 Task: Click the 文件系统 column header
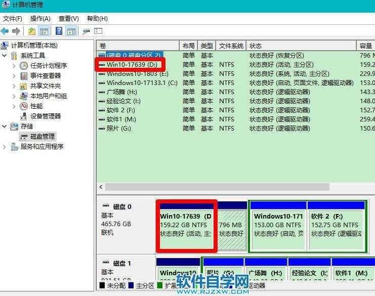point(231,46)
